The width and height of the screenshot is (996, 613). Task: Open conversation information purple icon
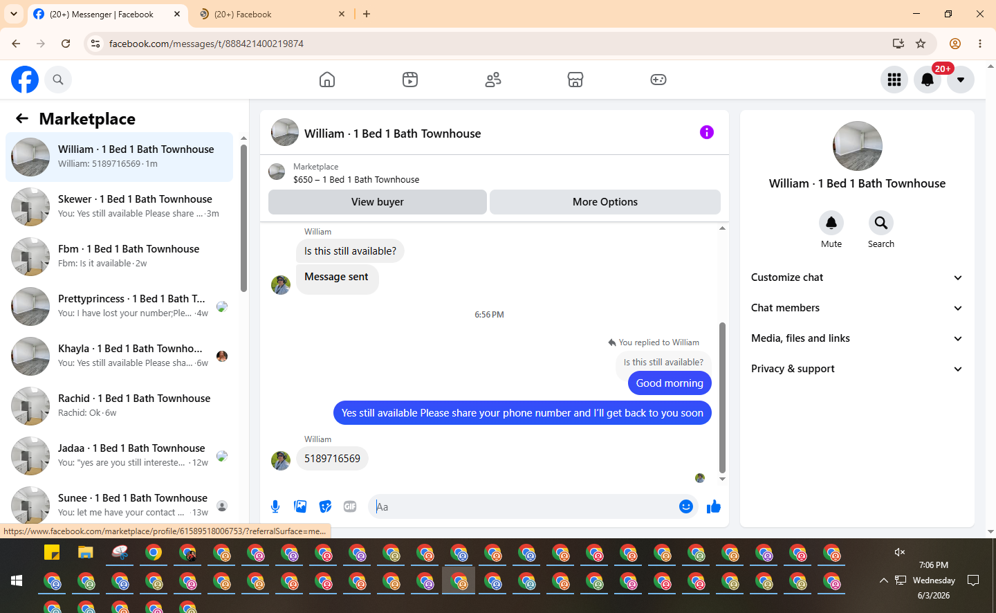pos(707,132)
